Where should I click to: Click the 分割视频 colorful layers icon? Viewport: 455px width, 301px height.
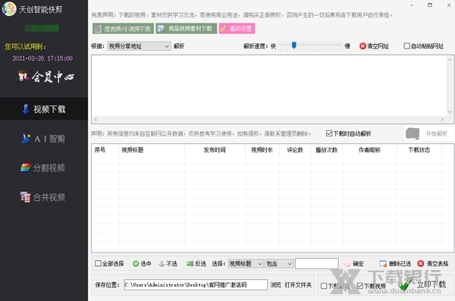pyautogui.click(x=26, y=168)
